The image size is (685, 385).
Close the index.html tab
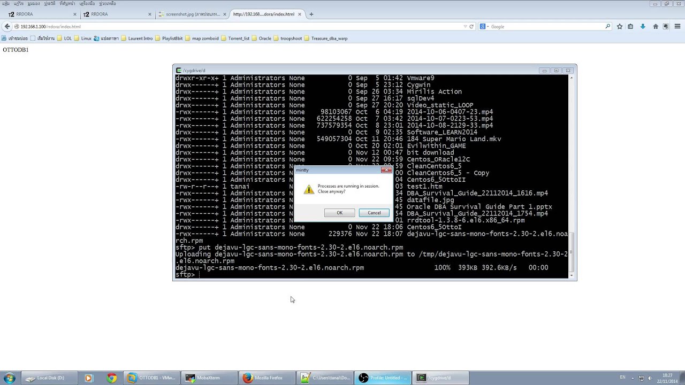[300, 14]
